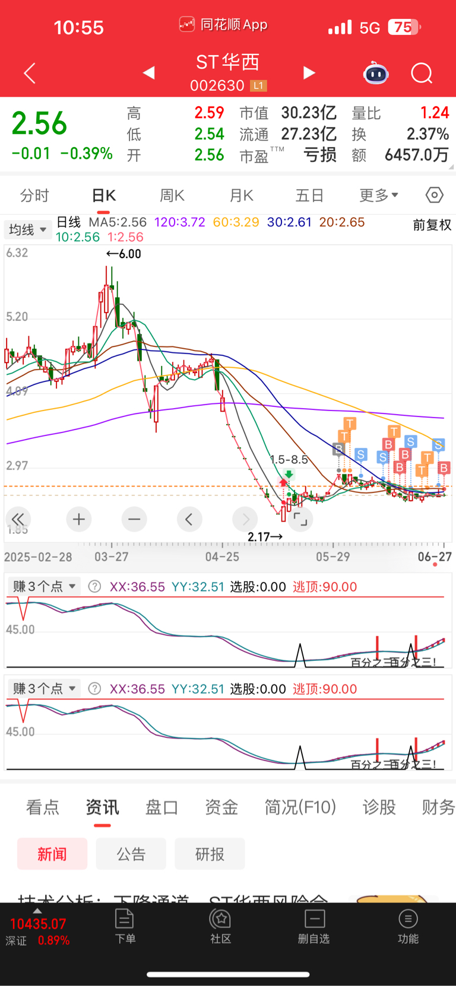Select the 周K weekly chart tab

(172, 195)
